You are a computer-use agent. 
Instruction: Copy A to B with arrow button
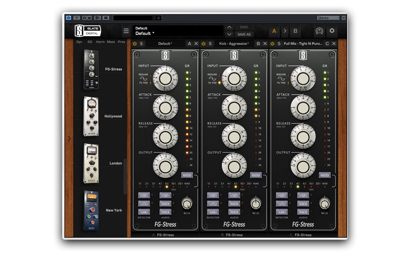[x=285, y=31]
